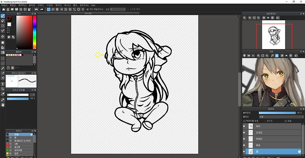Click the Redo arrow
Screen dimensions: 305x158
click(42, 9)
